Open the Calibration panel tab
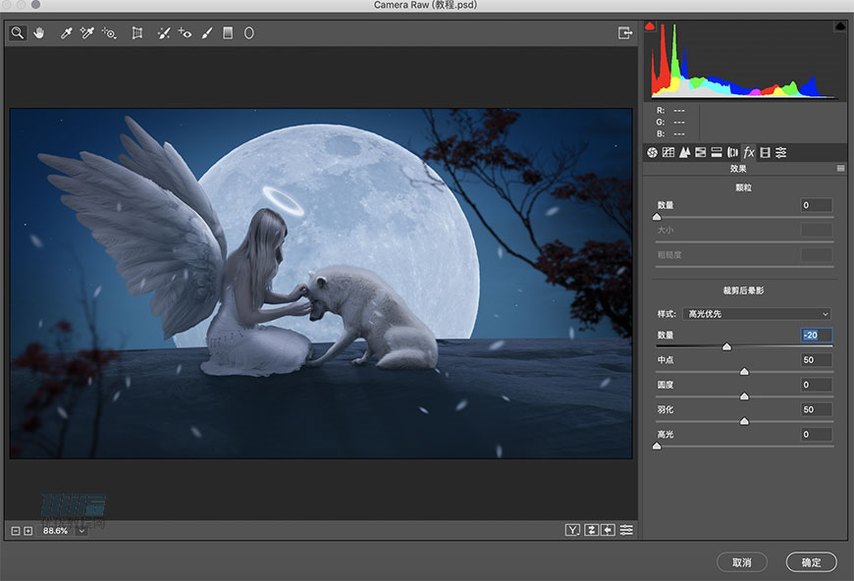 pyautogui.click(x=766, y=152)
